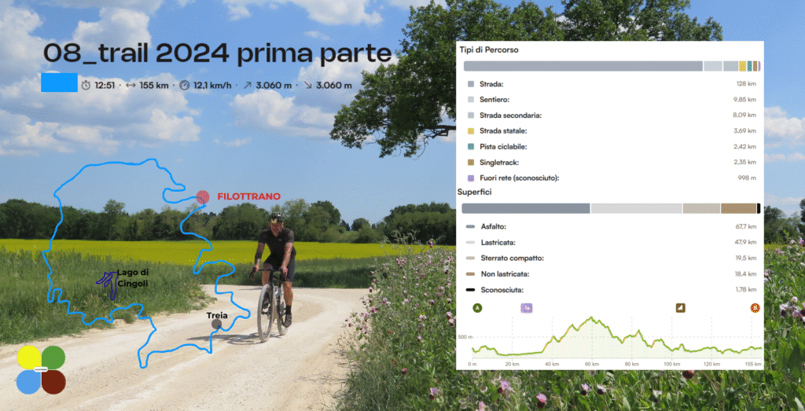The width and height of the screenshot is (805, 411).
Task: Click the gray Treia marker on the route
Action: coord(217,325)
